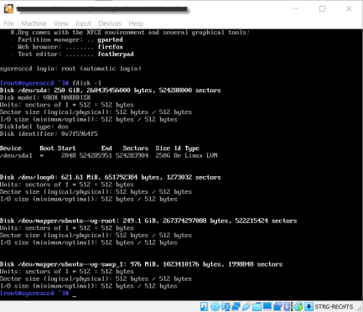Image resolution: width=363 pixels, height=312 pixels.
Task: Click the STRG-RECHTS host key label
Action: [x=334, y=307]
